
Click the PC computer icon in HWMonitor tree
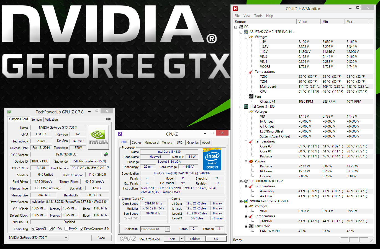(x=241, y=27)
